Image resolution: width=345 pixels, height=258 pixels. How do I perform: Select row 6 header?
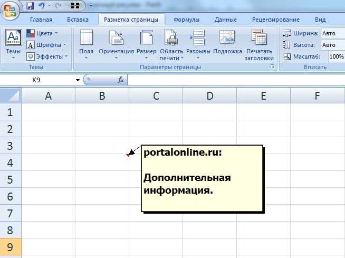click(x=11, y=196)
